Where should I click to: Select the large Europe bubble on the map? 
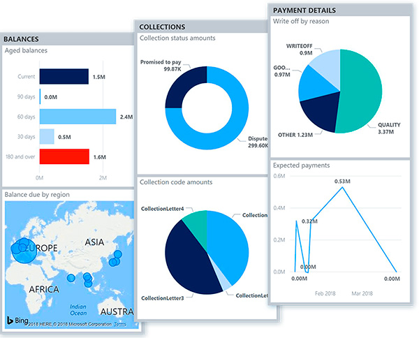tap(26, 250)
